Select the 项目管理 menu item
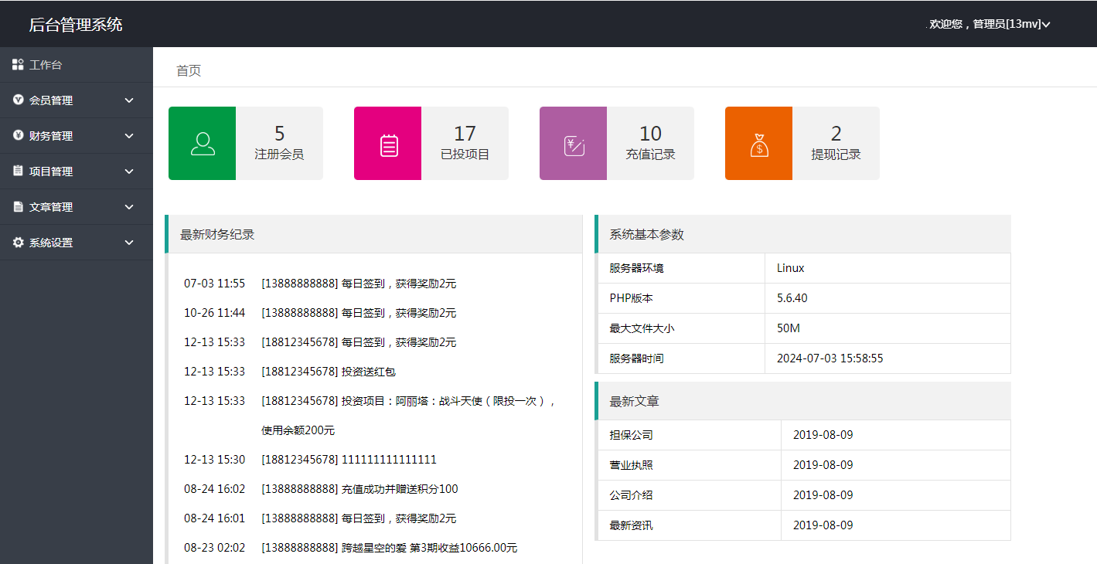The height and width of the screenshot is (564, 1097). point(51,172)
